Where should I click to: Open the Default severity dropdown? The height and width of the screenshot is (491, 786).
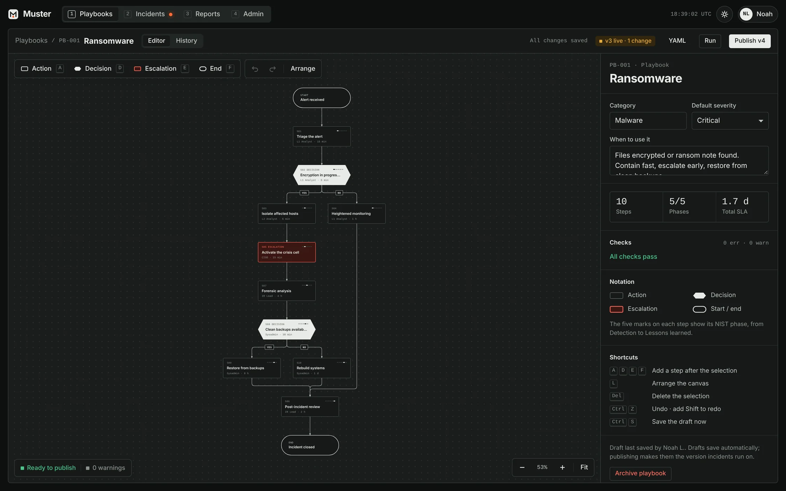point(730,121)
